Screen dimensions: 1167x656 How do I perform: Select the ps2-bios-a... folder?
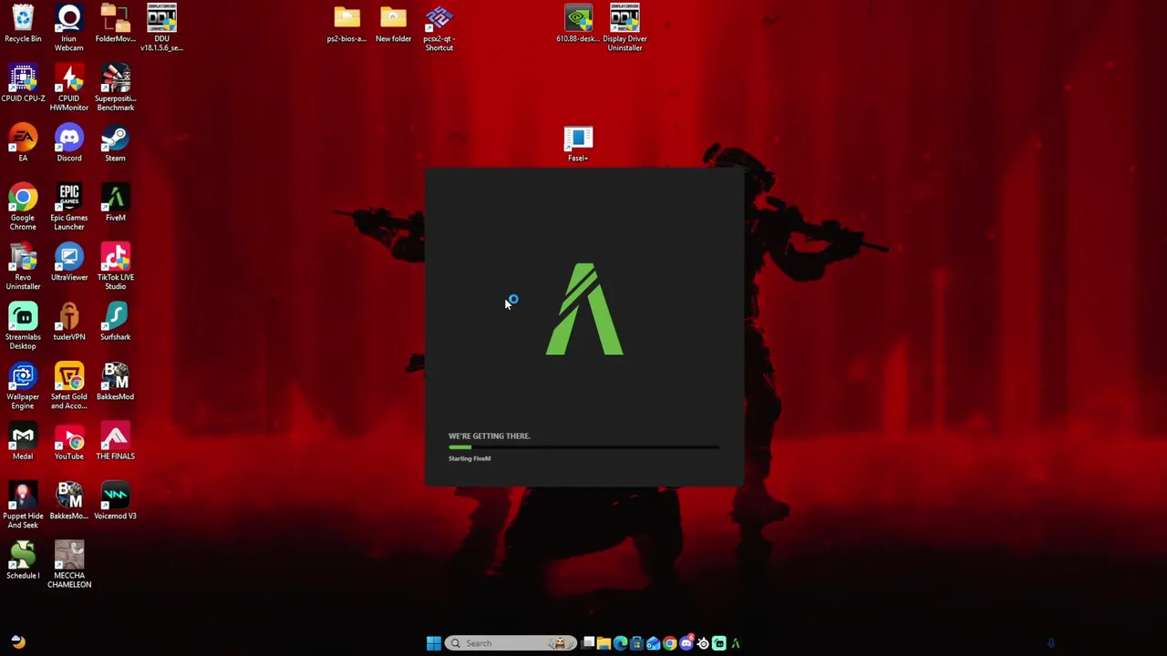[x=346, y=24]
